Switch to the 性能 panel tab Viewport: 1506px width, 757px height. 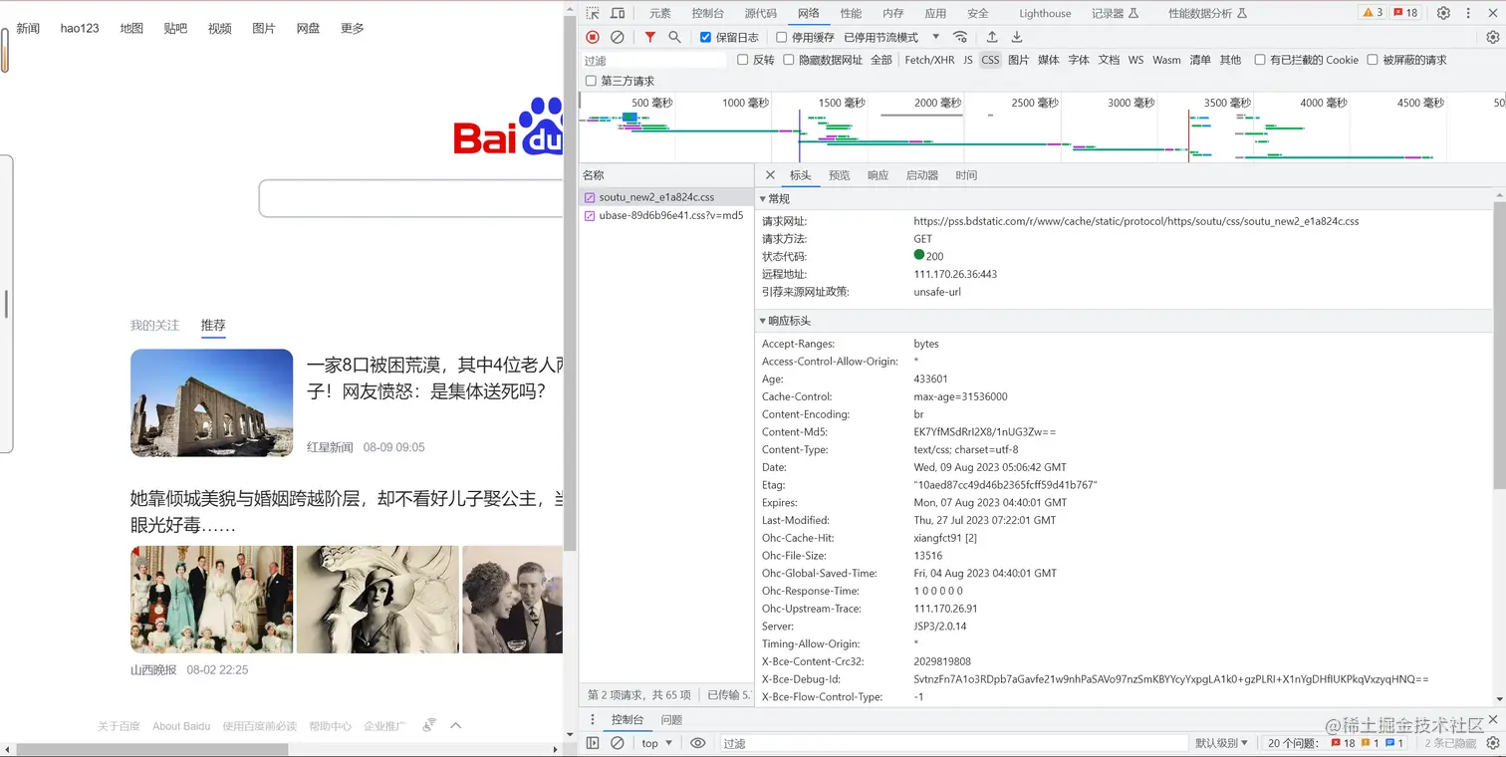click(851, 13)
